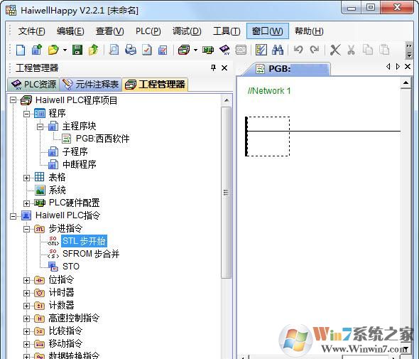The height and width of the screenshot is (359, 419).
Task: Open Find with the binoculars icon
Action: point(278,50)
